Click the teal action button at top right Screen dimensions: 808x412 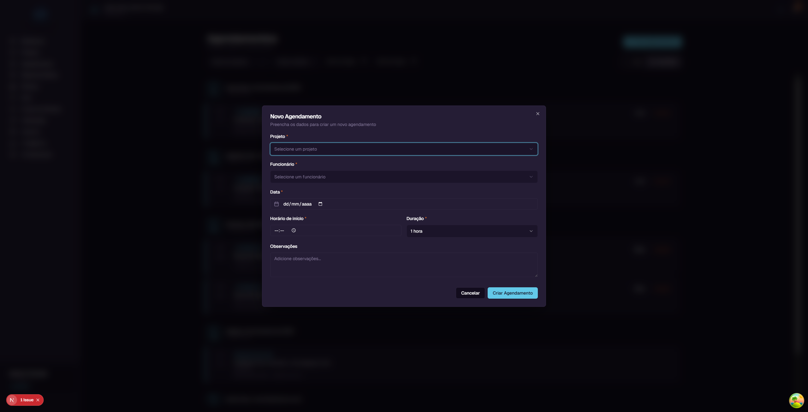(652, 41)
